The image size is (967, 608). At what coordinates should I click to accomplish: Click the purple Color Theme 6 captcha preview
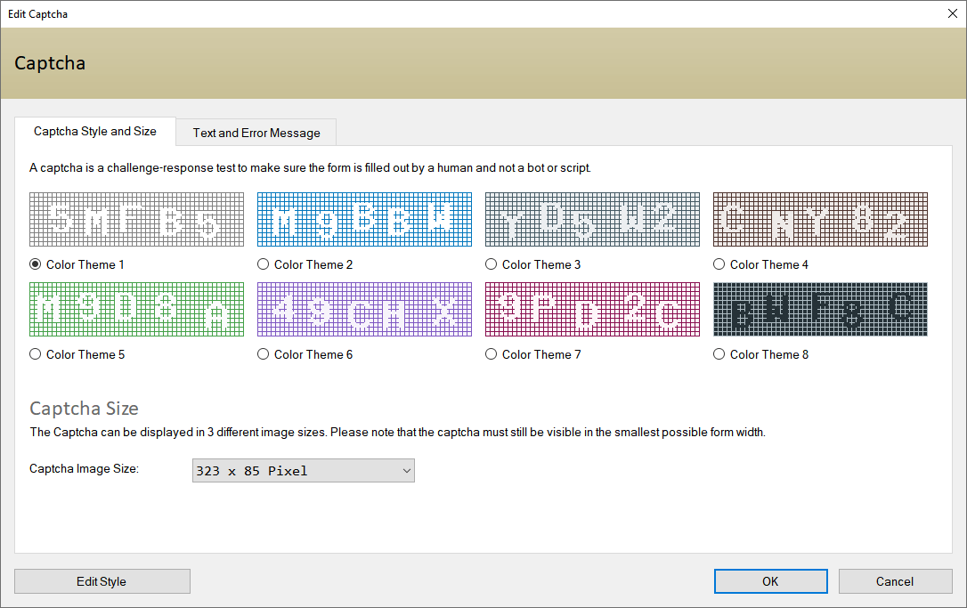click(x=364, y=309)
